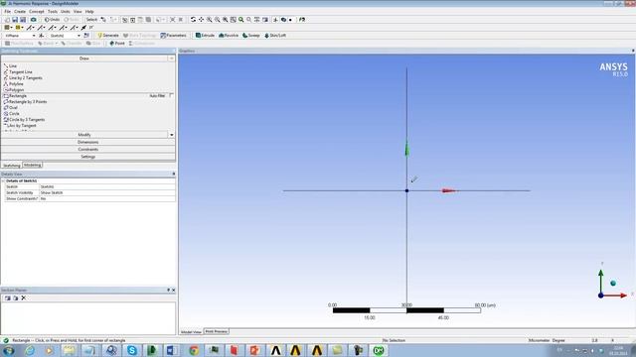Open the Units menu
Image resolution: width=636 pixels, height=357 pixels.
pyautogui.click(x=66, y=11)
